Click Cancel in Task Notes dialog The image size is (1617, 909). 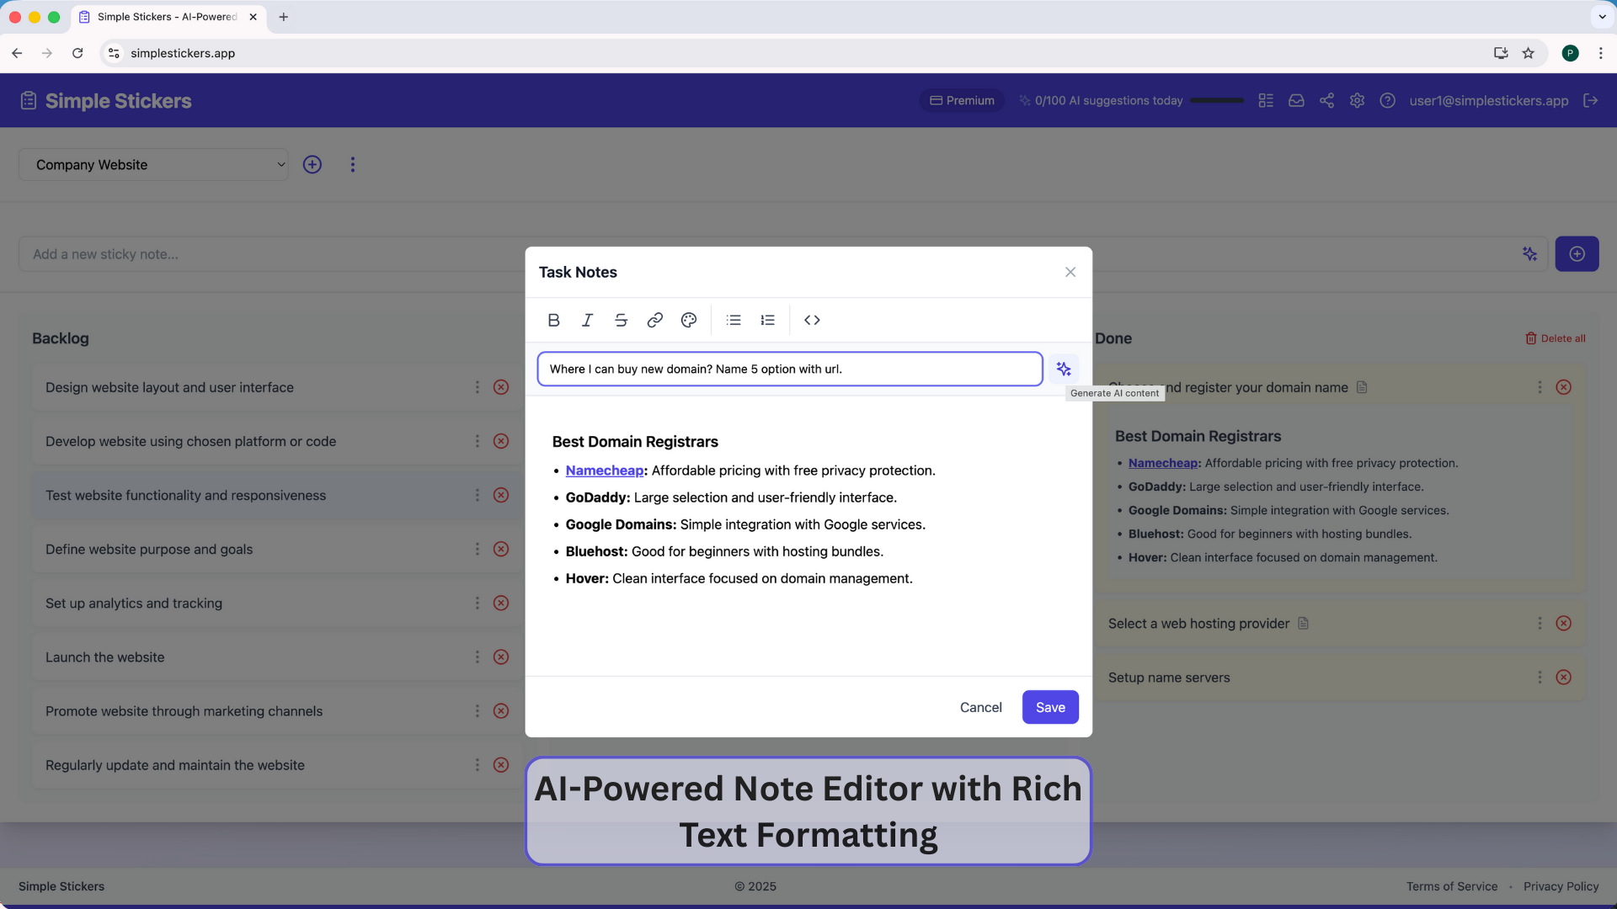pyautogui.click(x=980, y=707)
